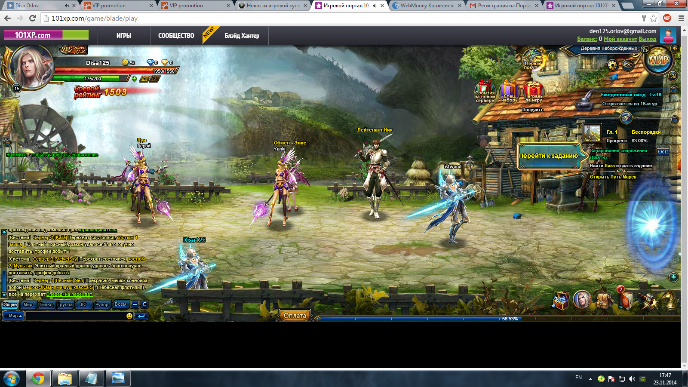
Task: Open the Спец. наборы gift box
Action: point(510,91)
